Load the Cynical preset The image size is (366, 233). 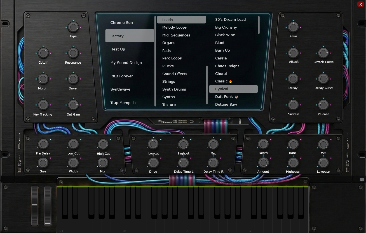[233, 89]
